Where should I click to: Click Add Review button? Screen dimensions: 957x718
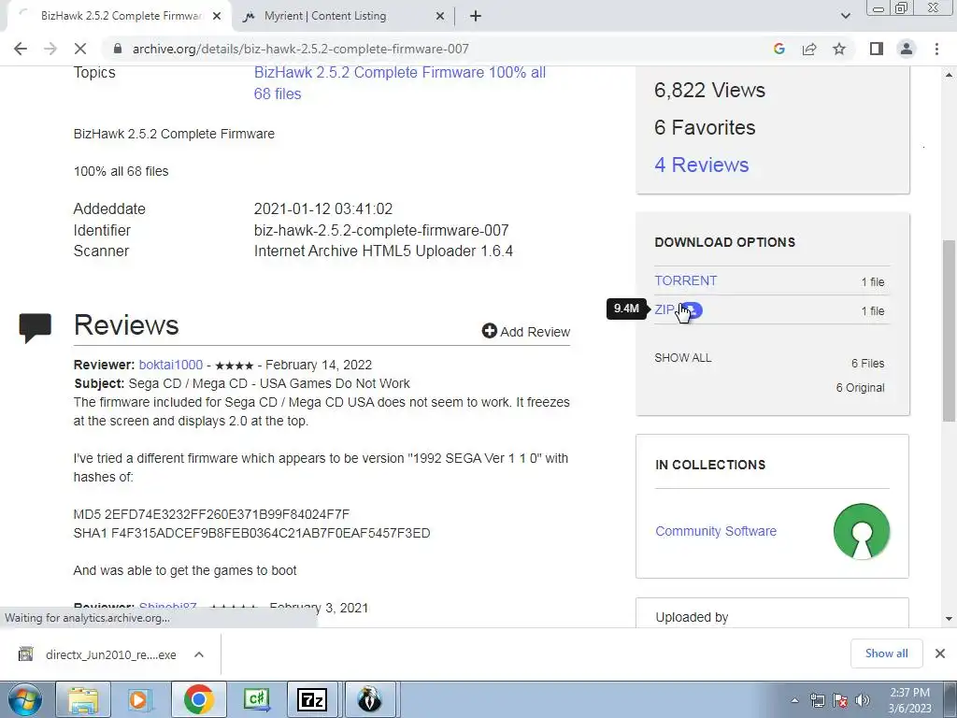coord(526,332)
